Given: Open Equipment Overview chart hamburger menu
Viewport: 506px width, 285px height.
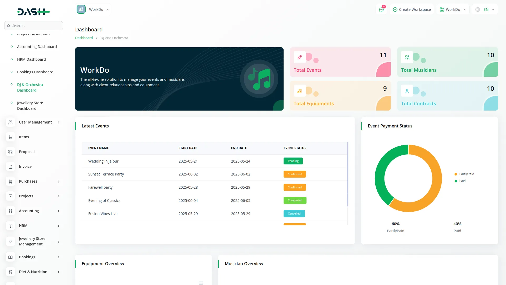Looking at the screenshot, I should (201, 283).
